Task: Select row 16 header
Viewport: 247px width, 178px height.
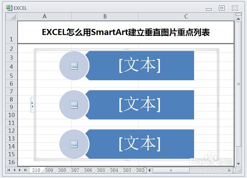Action: point(11,162)
